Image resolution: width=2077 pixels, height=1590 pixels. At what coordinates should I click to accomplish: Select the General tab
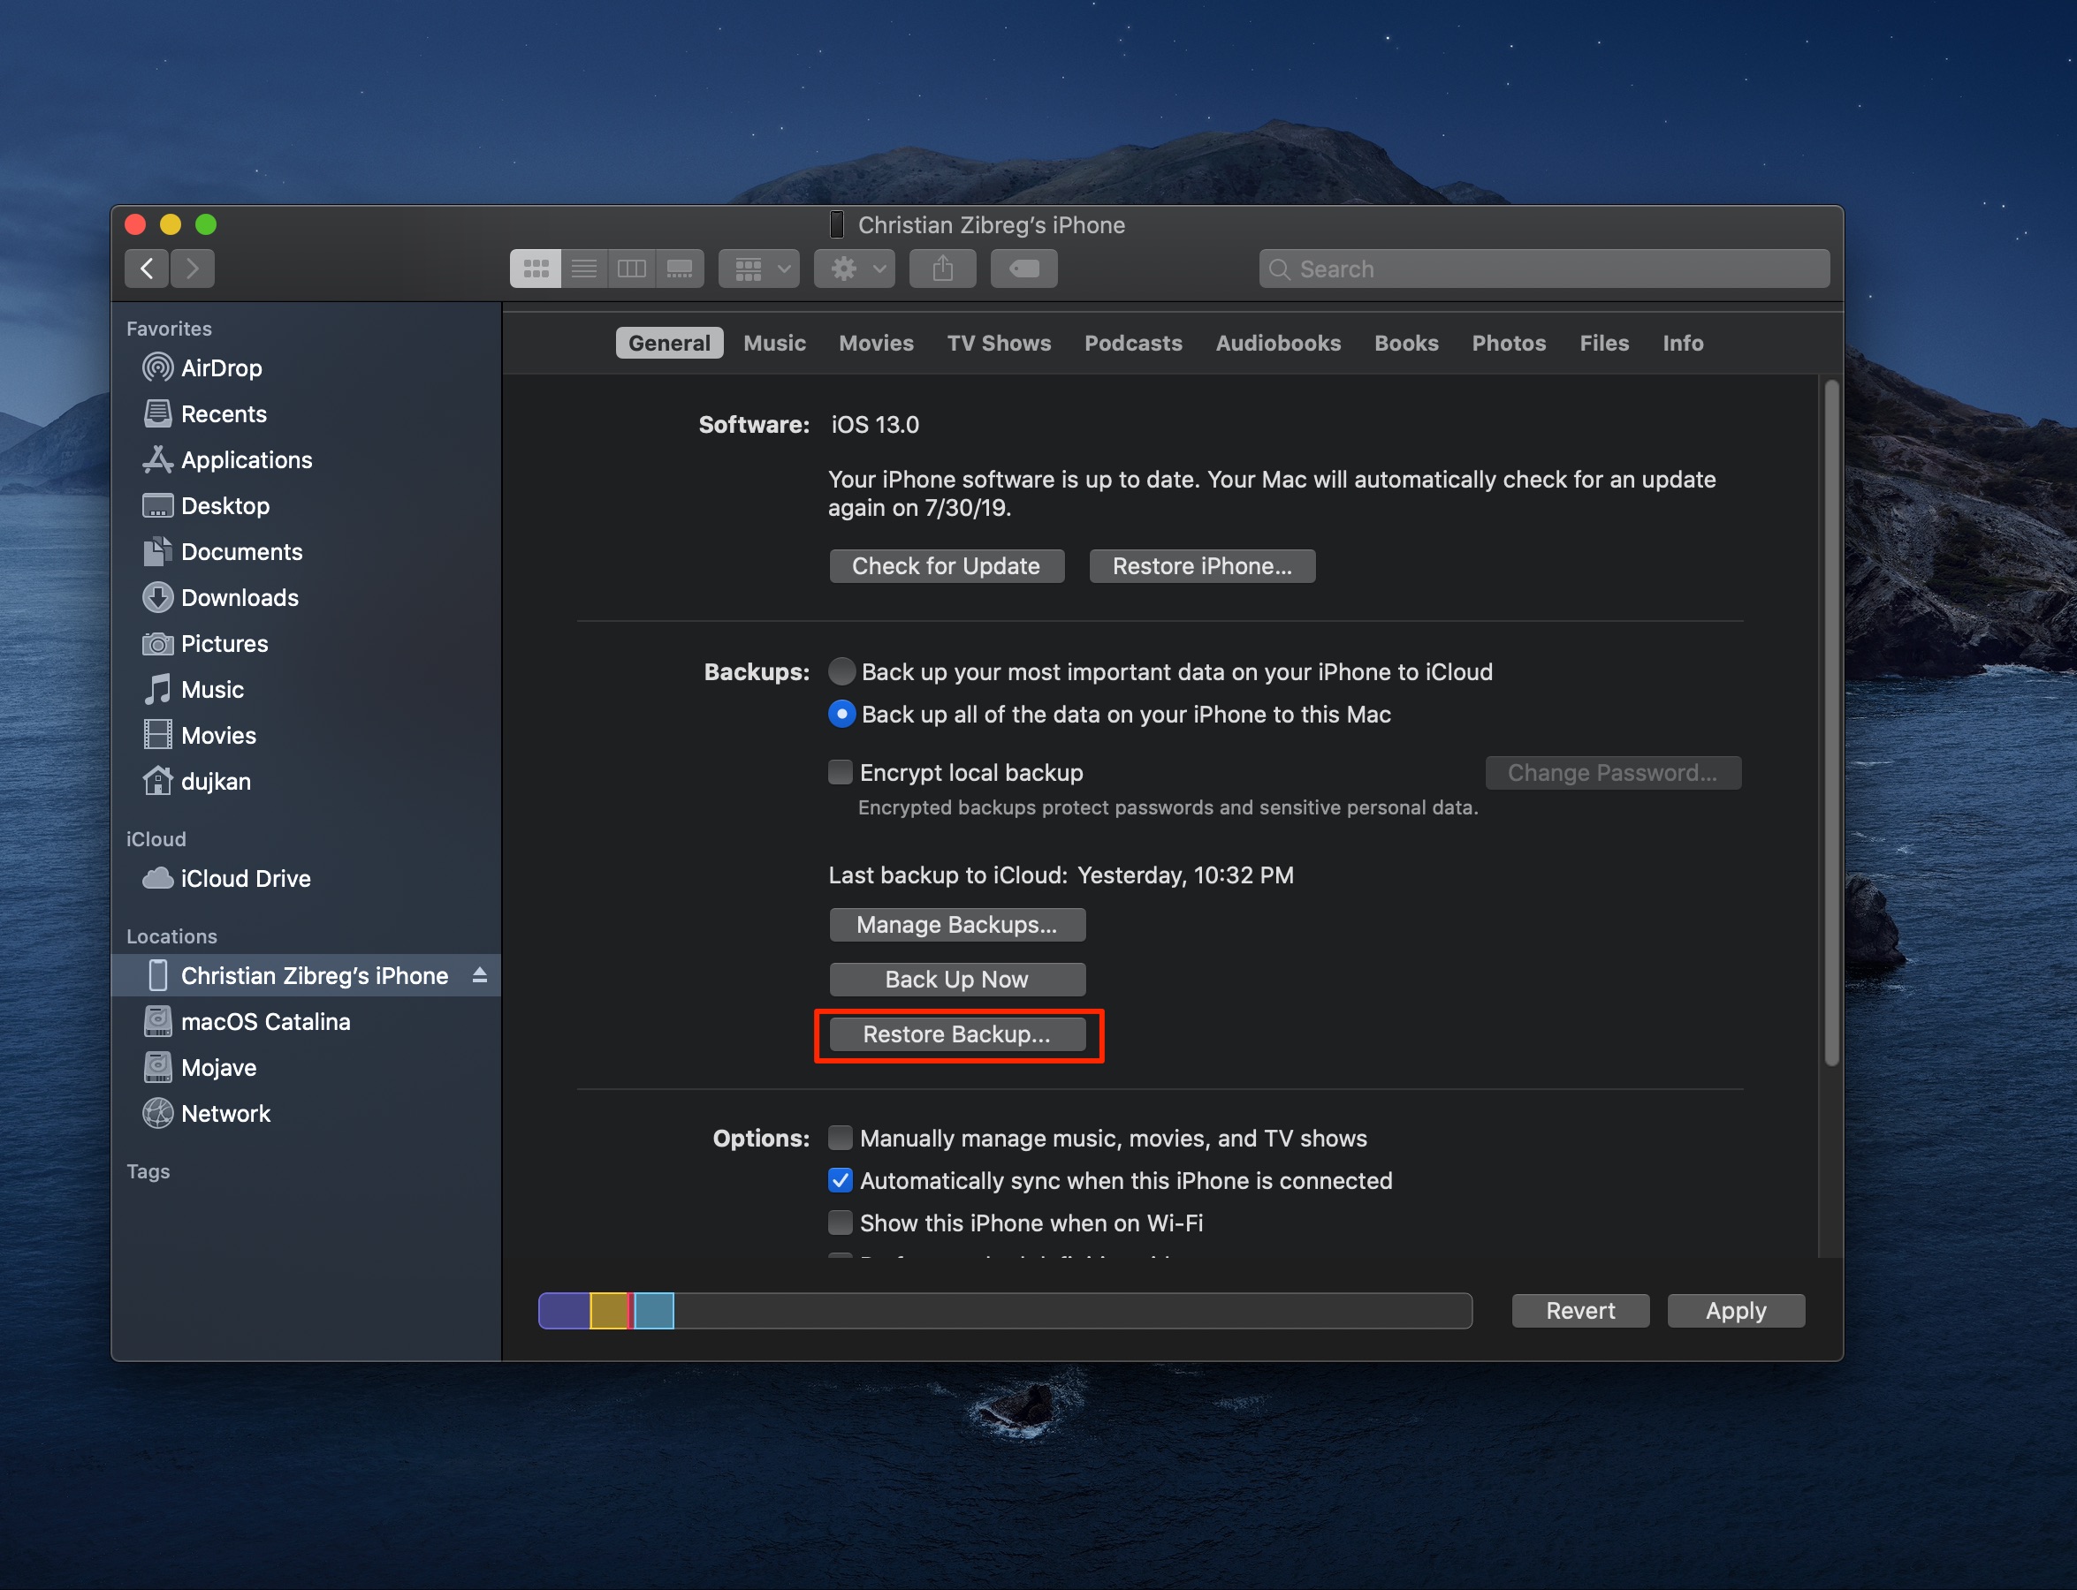coord(670,343)
